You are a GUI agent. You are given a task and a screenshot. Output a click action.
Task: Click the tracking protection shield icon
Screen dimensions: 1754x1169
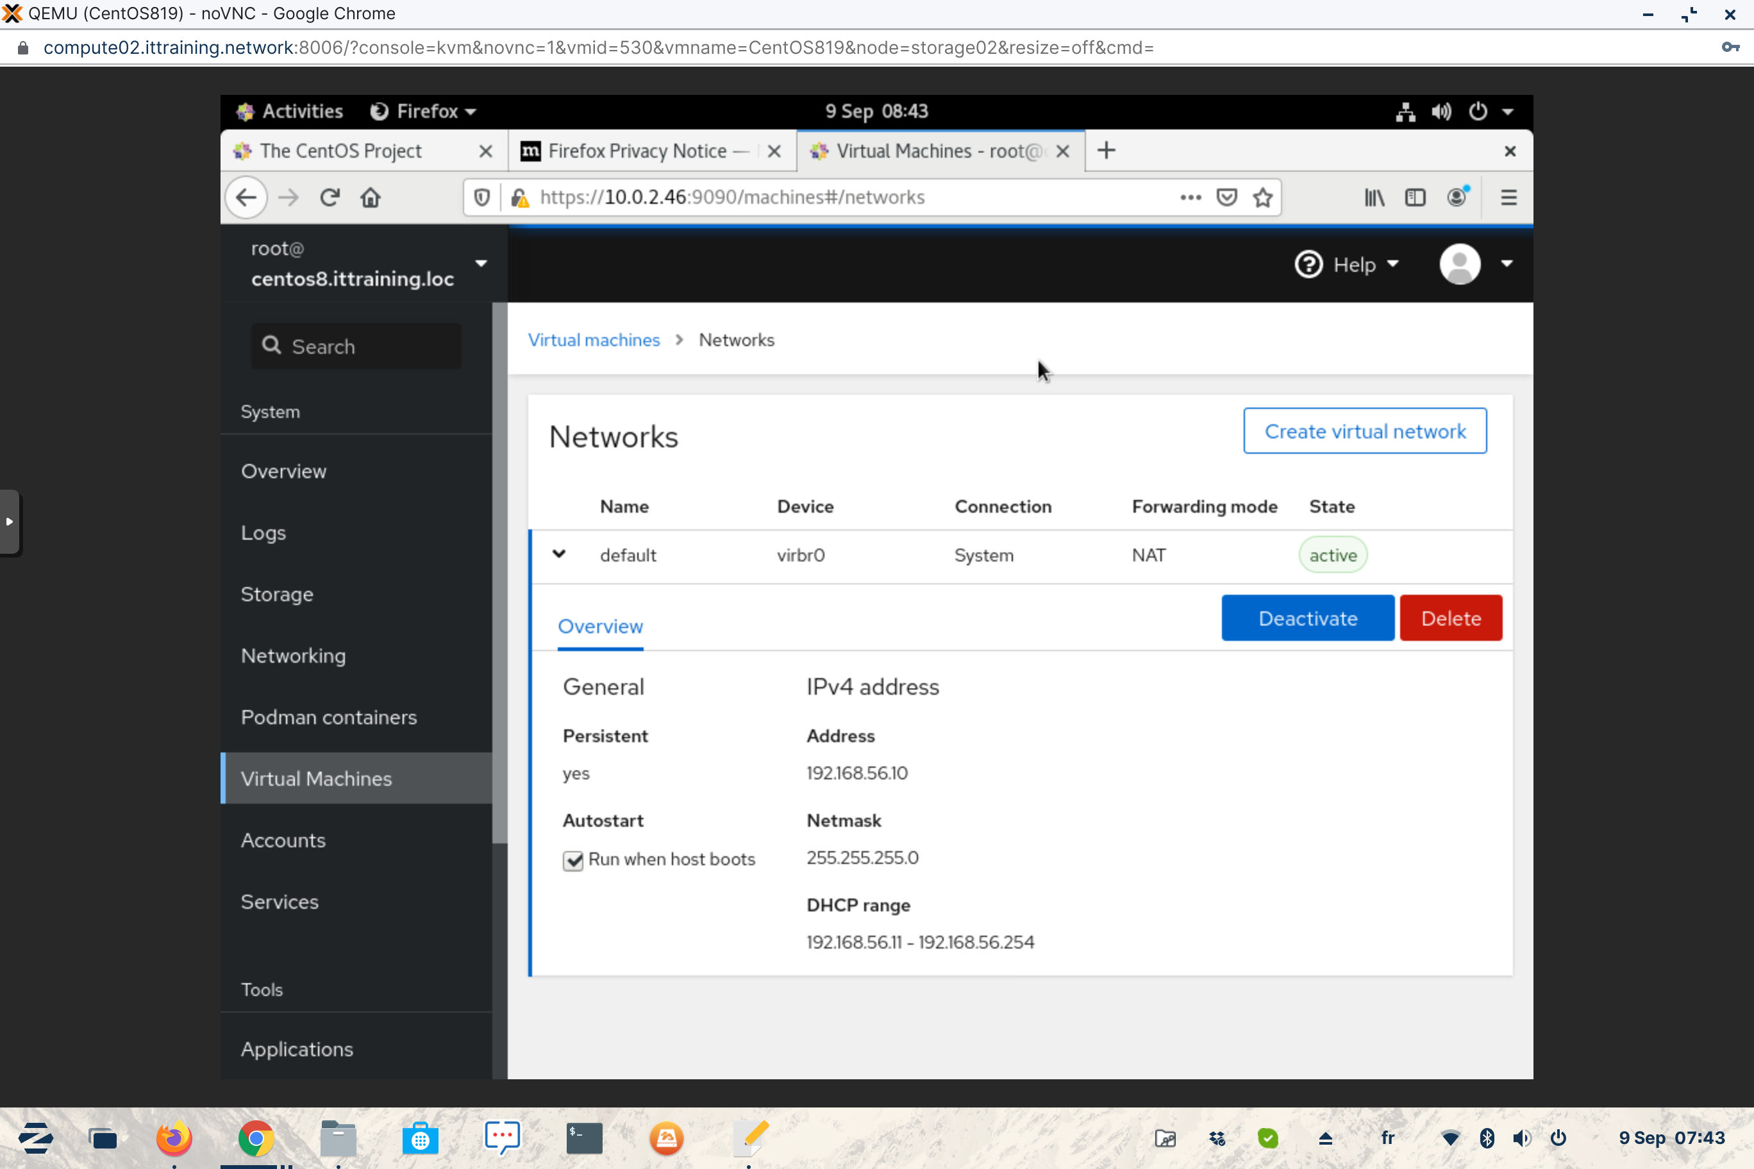(x=481, y=197)
